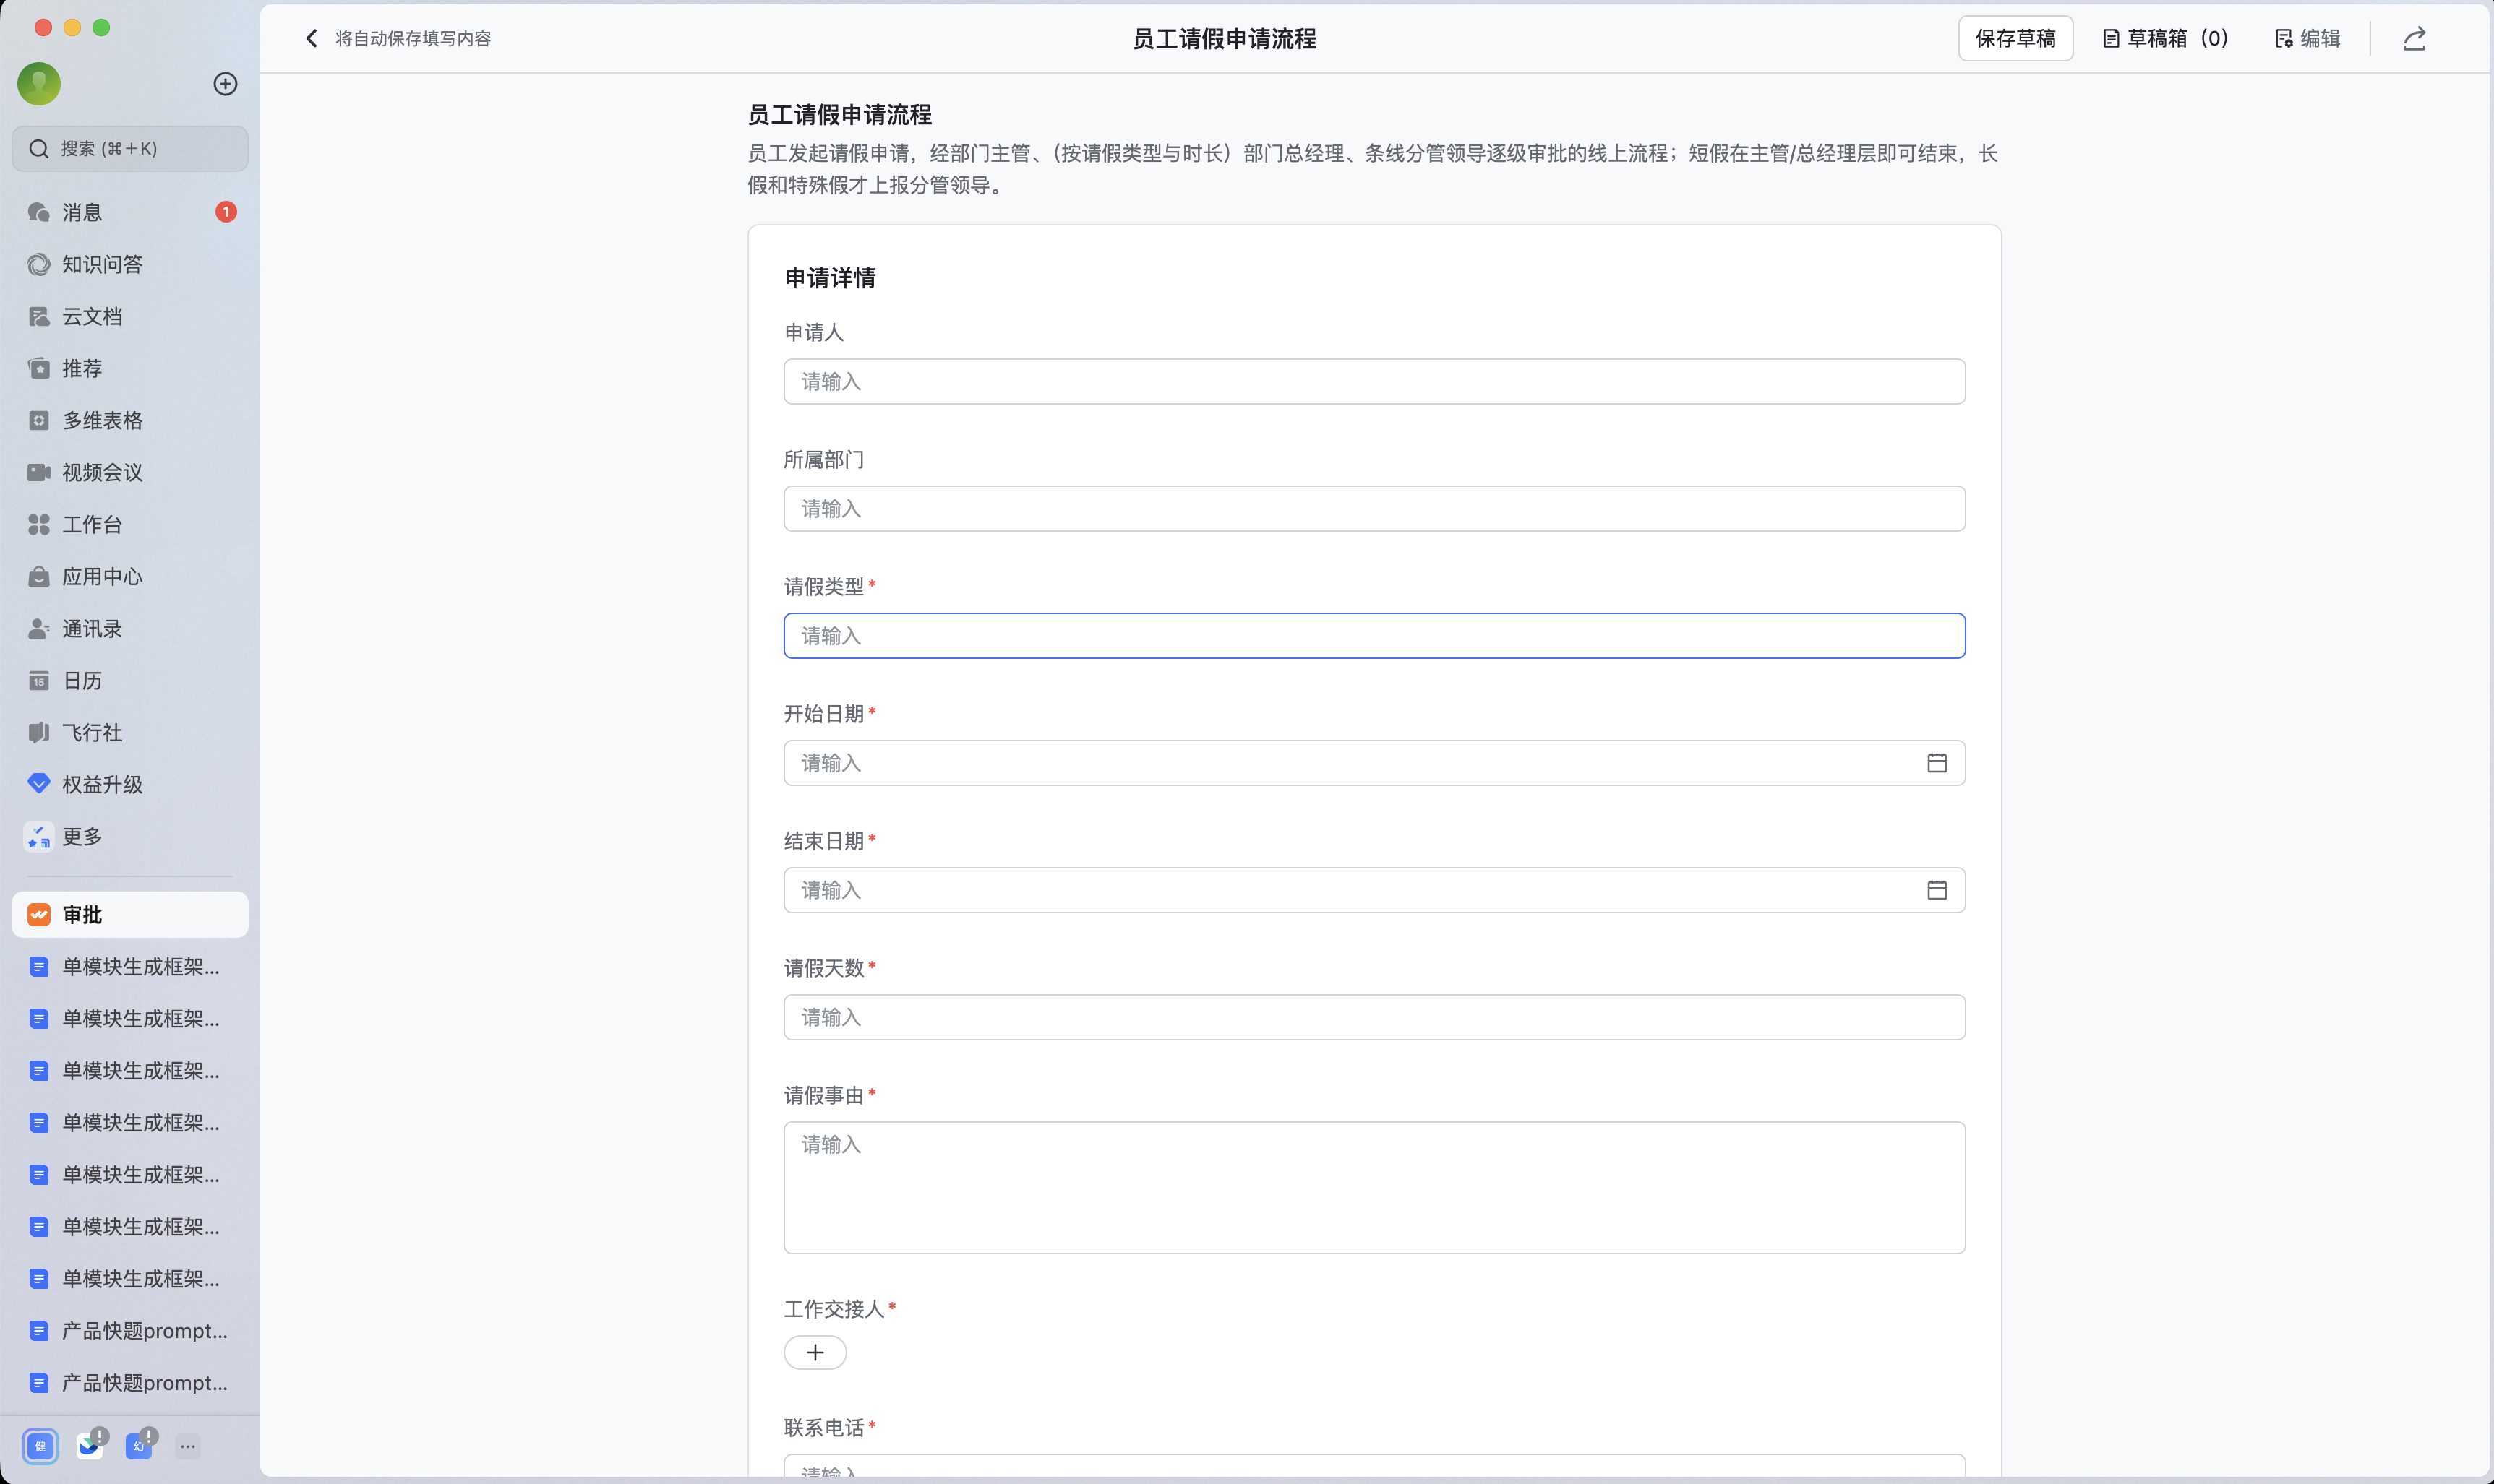Viewport: 2494px width, 1484px height.
Task: Click the 将自动保存填写内容 text
Action: (413, 38)
